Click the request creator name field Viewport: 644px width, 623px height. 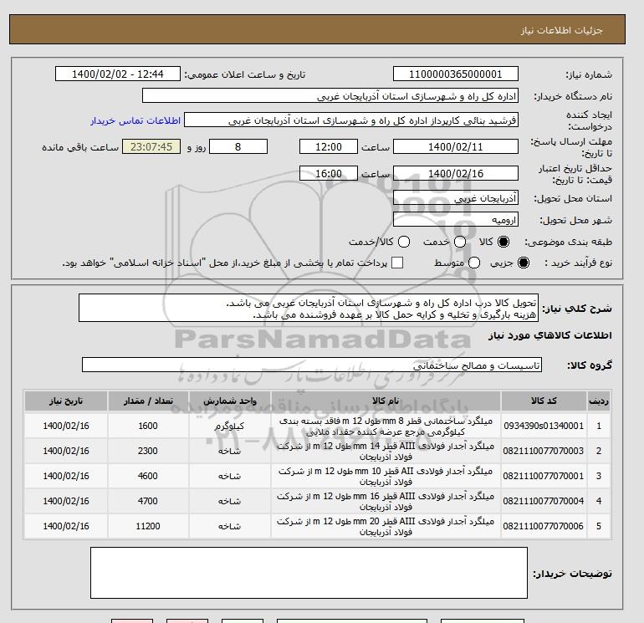(351, 120)
